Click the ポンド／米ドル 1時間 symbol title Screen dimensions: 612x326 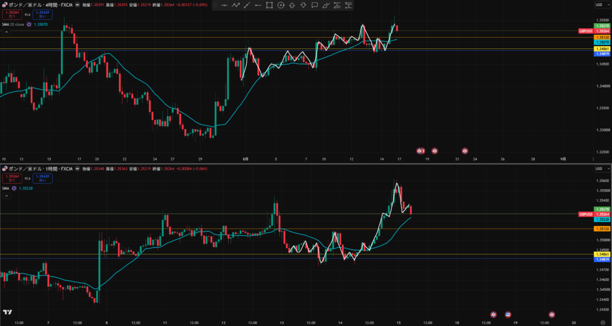coord(41,169)
